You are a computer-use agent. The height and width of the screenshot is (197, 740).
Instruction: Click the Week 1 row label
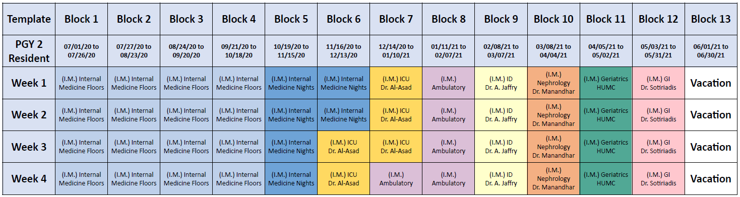coord(29,83)
